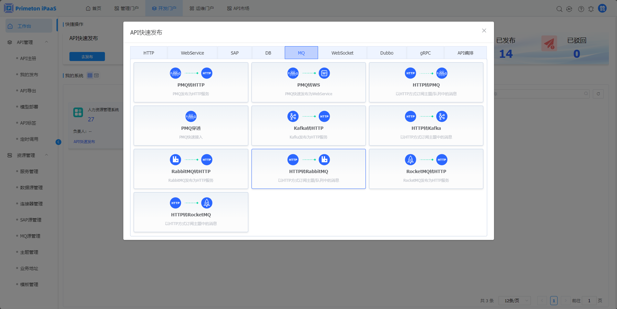The image size is (617, 309).
Task: Open the notification bell icon
Action: (591, 9)
